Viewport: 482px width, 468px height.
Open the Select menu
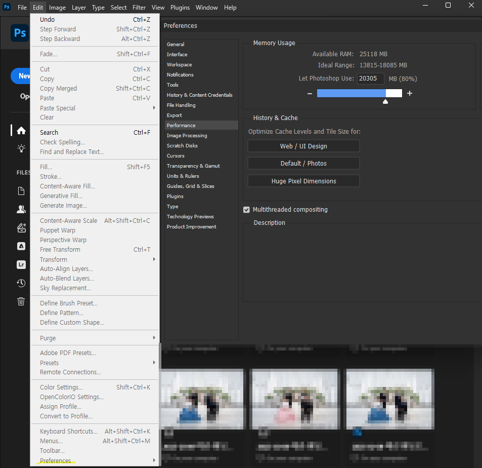118,8
